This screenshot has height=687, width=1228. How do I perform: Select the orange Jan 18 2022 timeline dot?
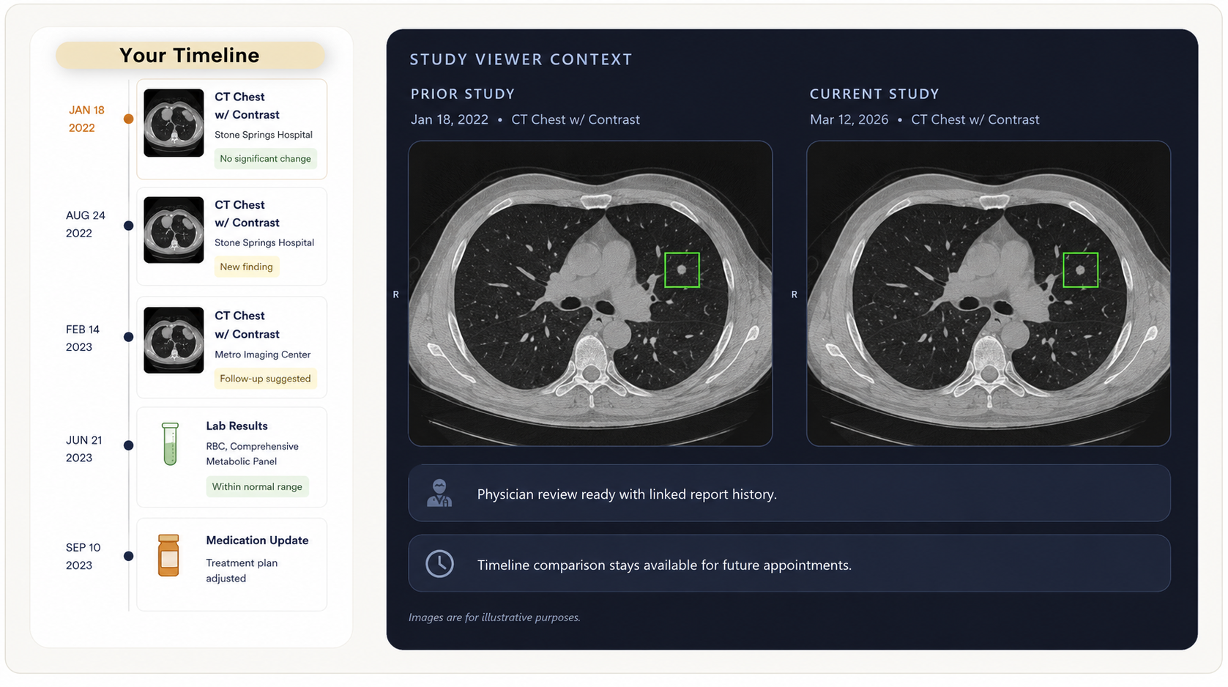coord(128,119)
